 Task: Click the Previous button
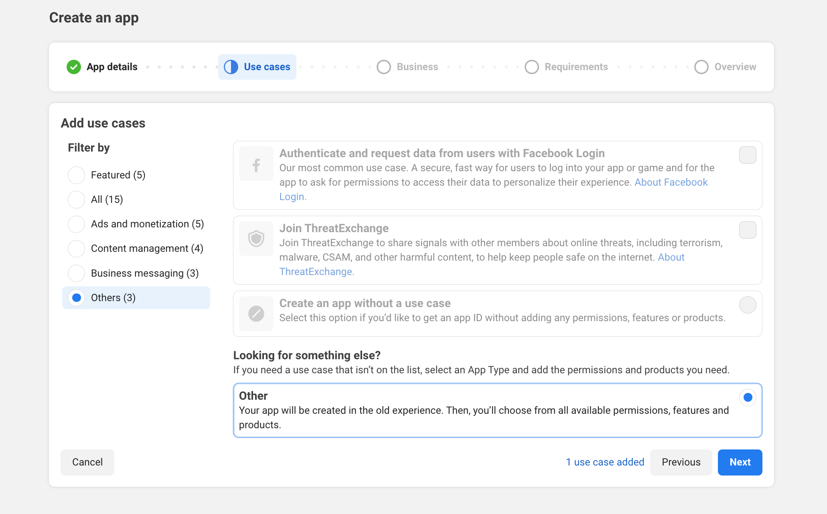pos(681,462)
